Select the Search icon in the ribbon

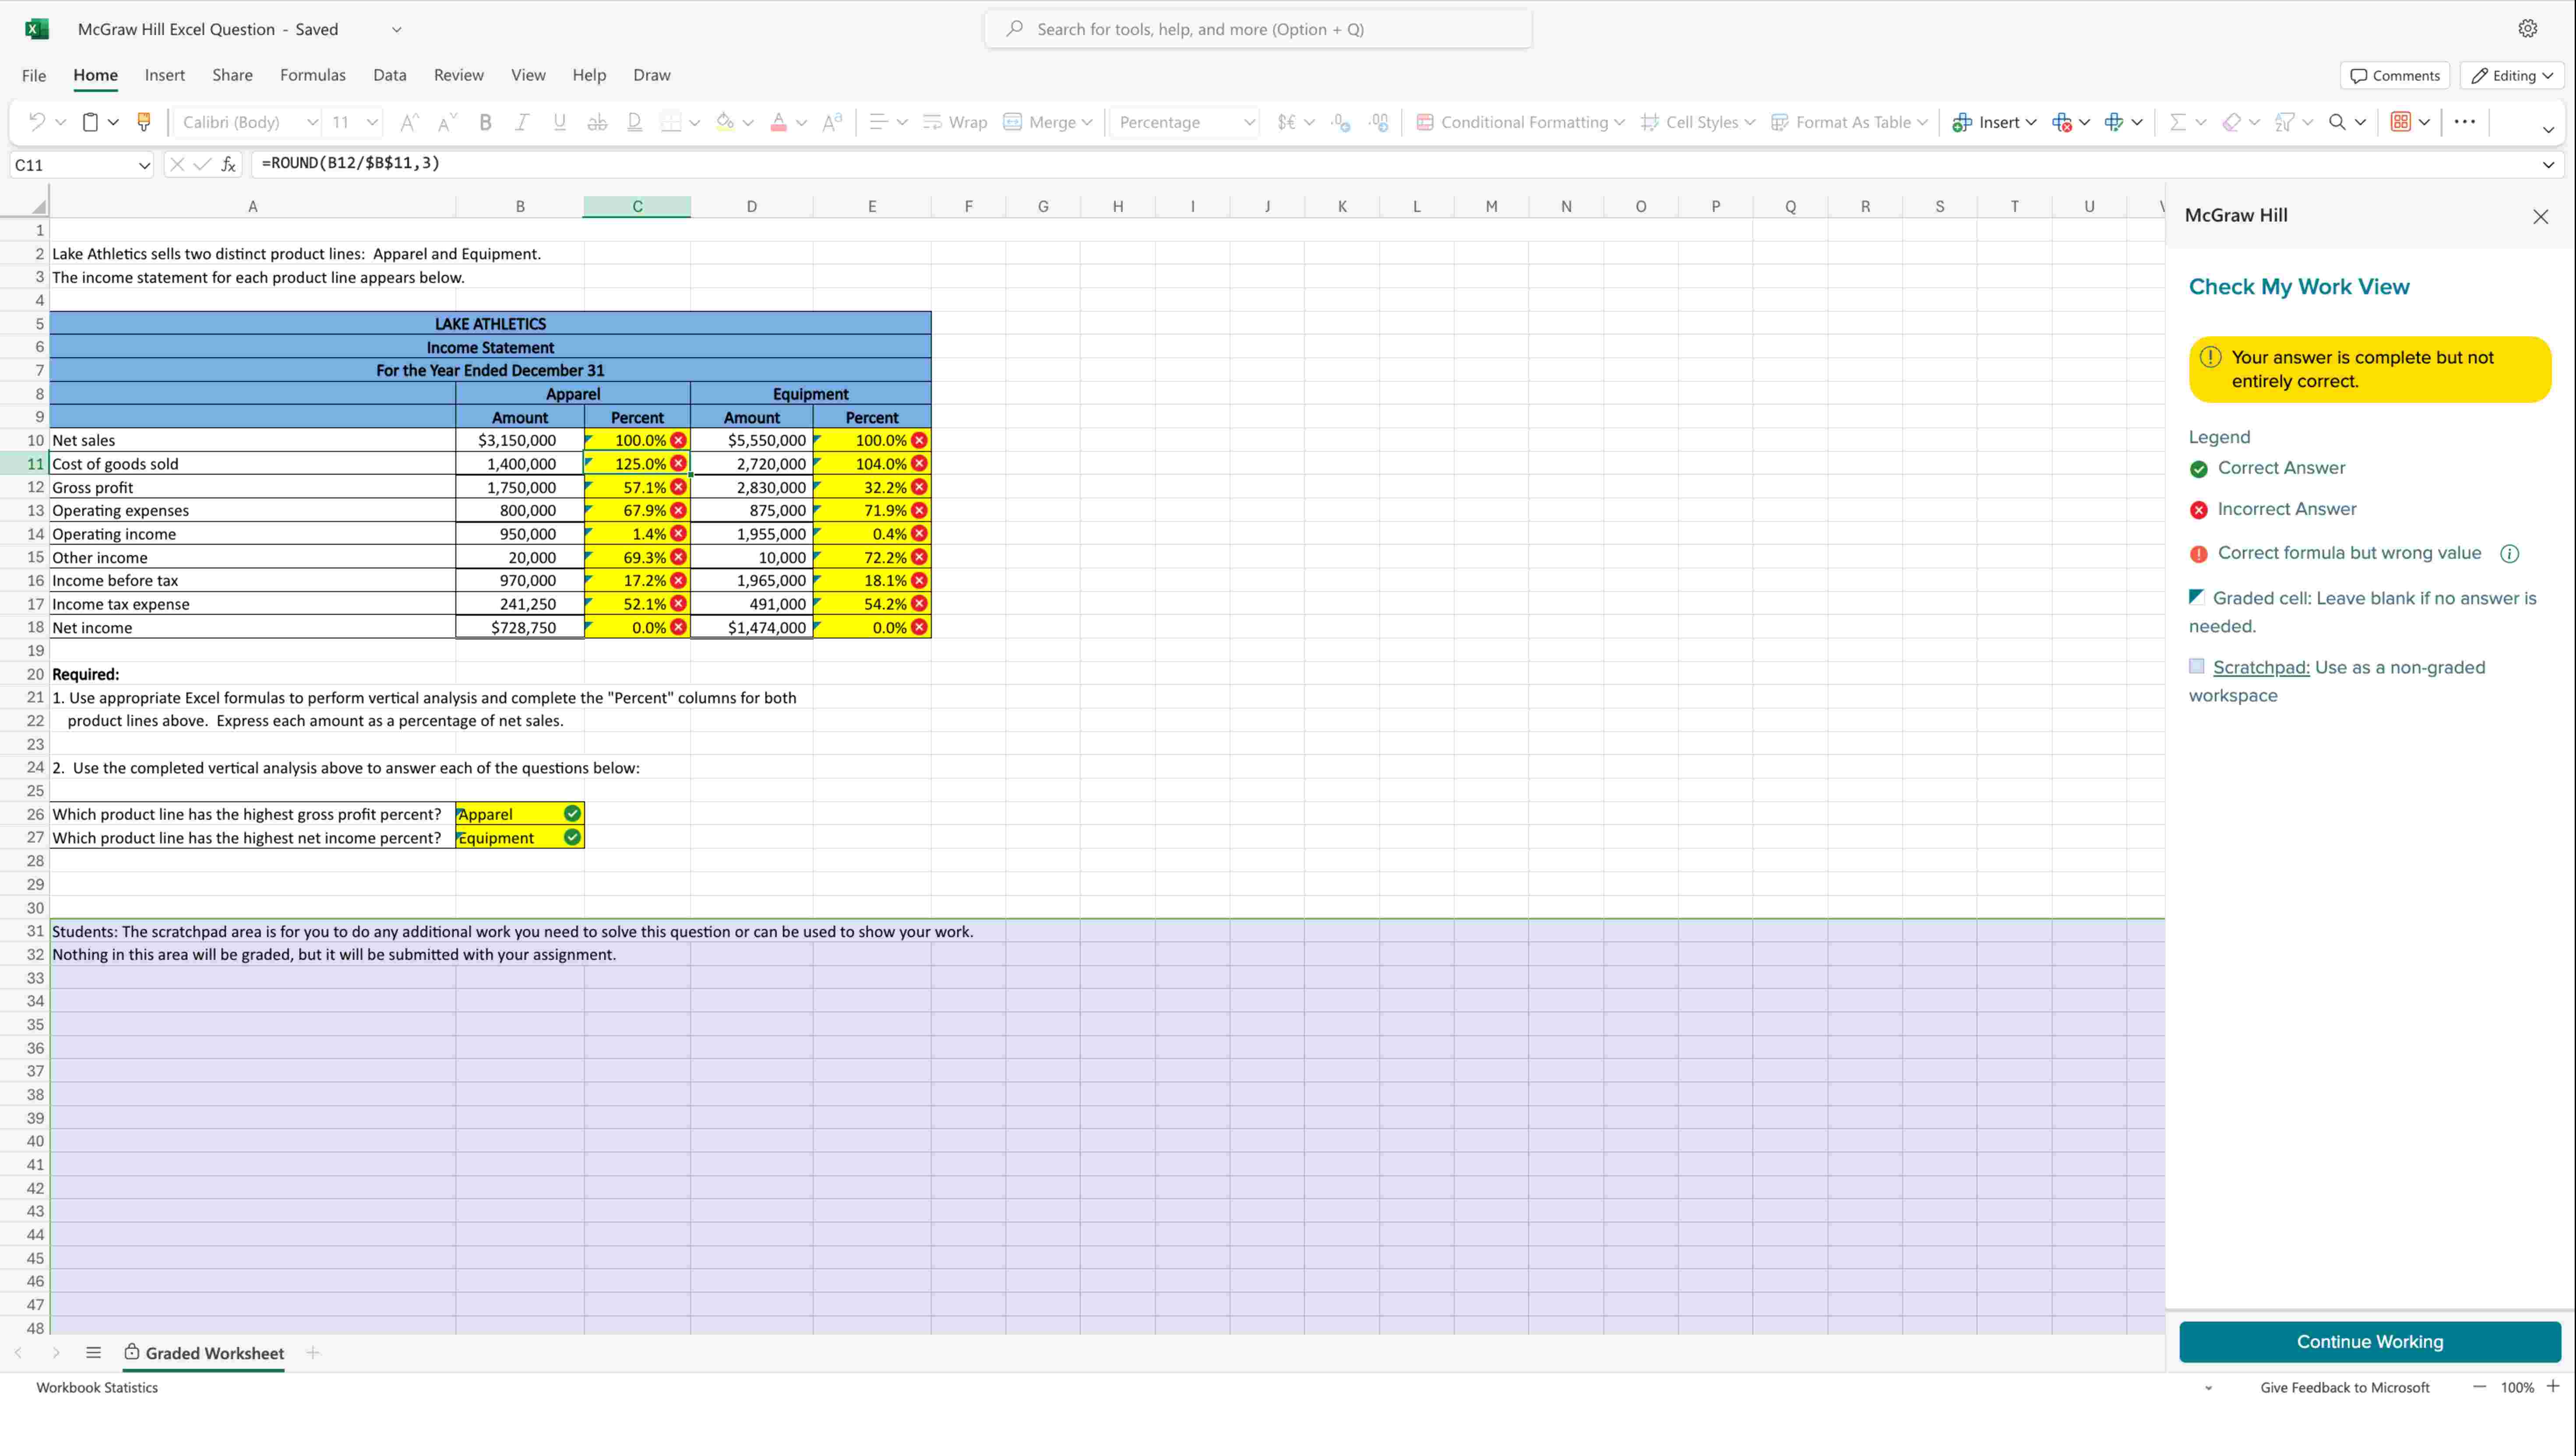point(2339,122)
